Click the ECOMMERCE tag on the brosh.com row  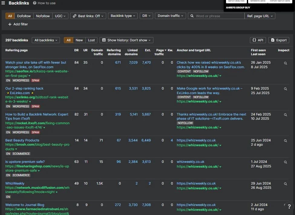[21, 154]
